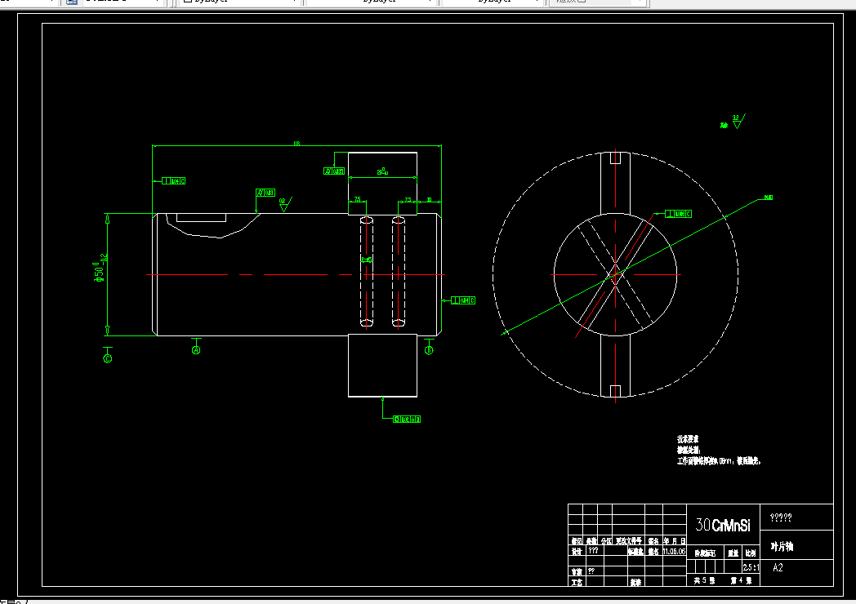This screenshot has height=604, width=856.
Task: Select the technical requirements note text
Action: tap(719, 450)
